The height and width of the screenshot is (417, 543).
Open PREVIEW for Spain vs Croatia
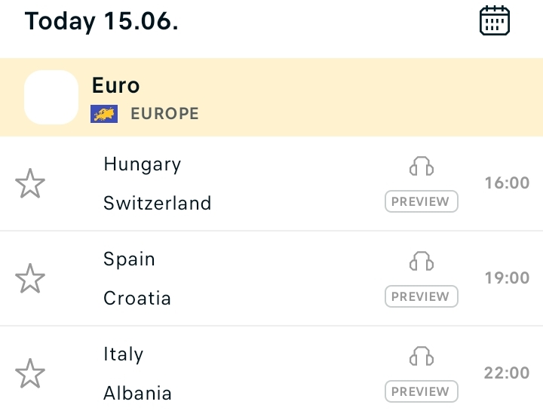(x=422, y=296)
